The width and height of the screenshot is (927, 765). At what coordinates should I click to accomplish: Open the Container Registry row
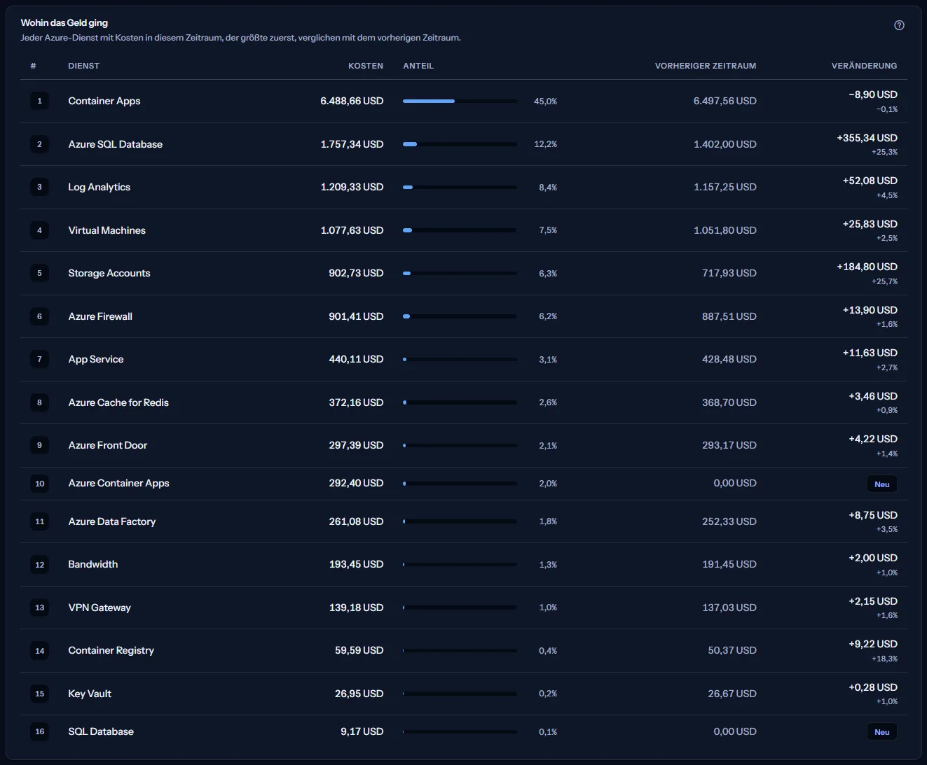(464, 651)
